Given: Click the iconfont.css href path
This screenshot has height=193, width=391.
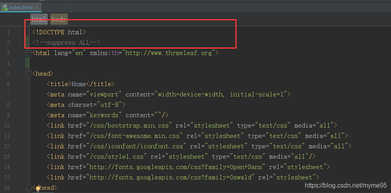Looking at the screenshot, I should point(136,146).
